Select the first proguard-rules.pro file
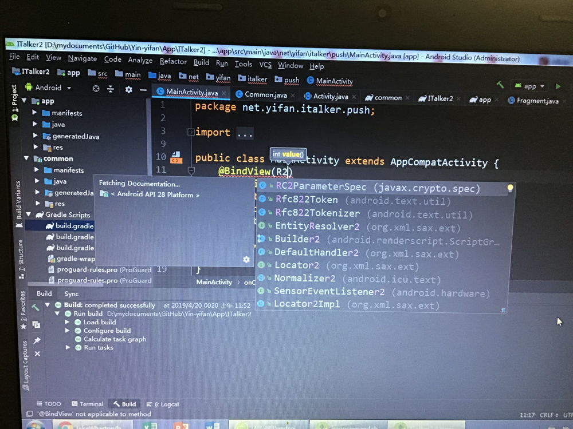Screen dimensions: 573x429 pos(100,269)
